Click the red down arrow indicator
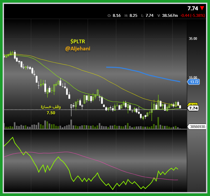Screen dimensions: 210x196 coord(202,8)
